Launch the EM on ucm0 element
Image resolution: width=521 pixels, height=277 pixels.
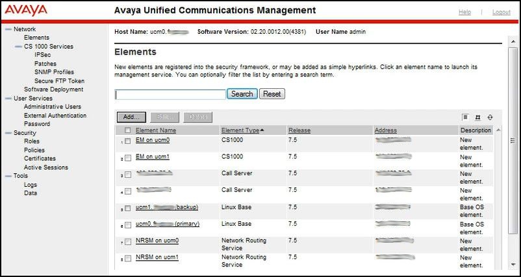153,140
